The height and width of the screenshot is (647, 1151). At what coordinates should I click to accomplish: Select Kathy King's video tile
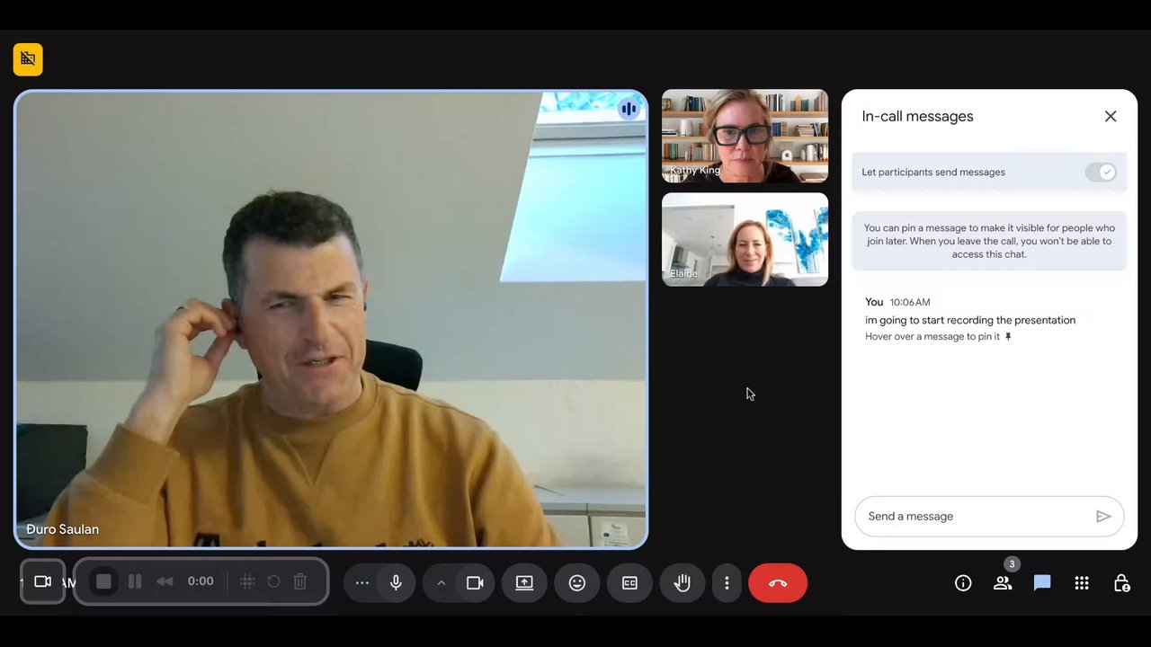pos(745,136)
